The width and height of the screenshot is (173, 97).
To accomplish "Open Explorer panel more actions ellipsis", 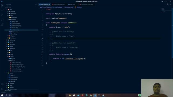I will click(36, 4).
